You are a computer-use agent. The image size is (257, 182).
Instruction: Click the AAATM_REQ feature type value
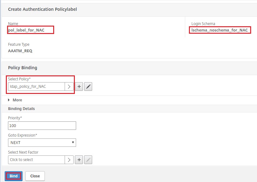pyautogui.click(x=20, y=51)
